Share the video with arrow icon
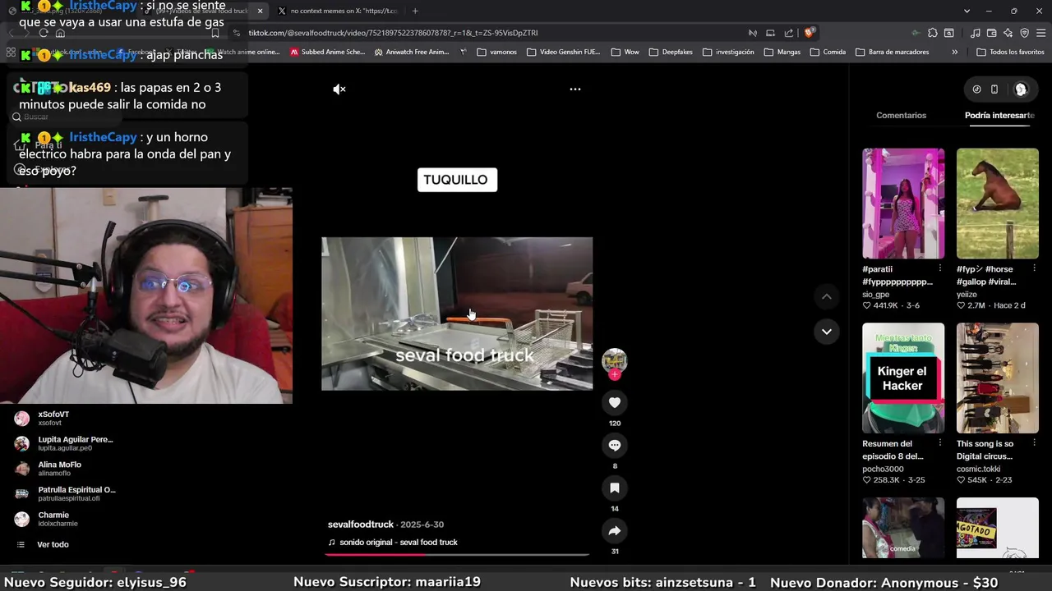The image size is (1052, 591). (614, 530)
